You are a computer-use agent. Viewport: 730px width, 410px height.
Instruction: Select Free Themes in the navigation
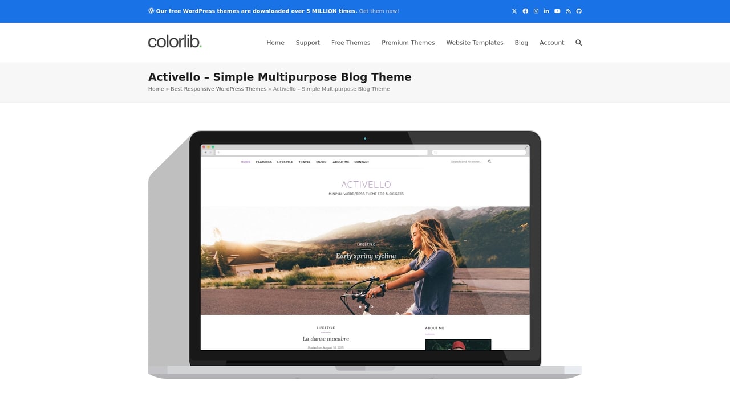350,42
